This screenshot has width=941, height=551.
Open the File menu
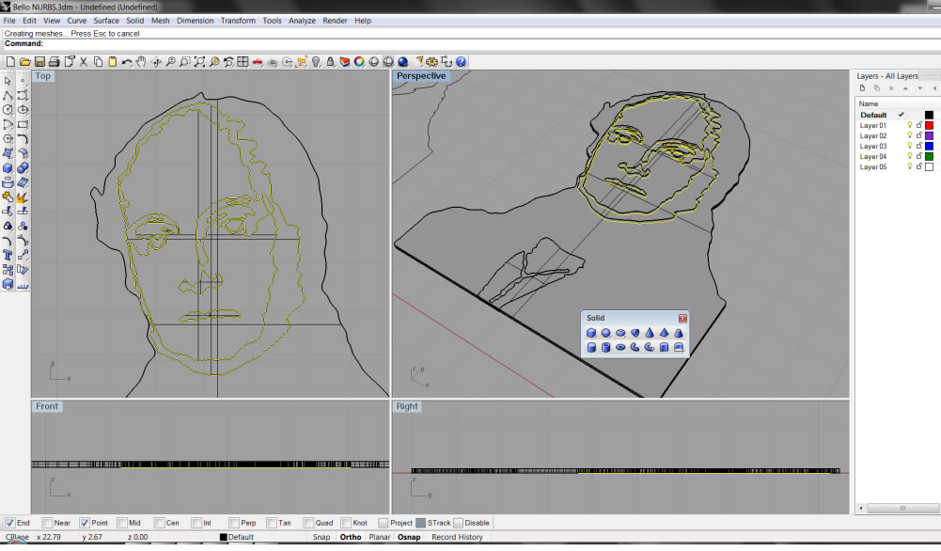[9, 21]
